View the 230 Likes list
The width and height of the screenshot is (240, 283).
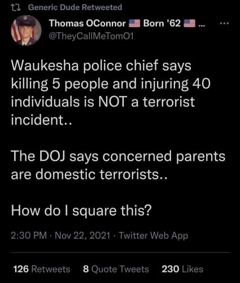click(x=182, y=269)
